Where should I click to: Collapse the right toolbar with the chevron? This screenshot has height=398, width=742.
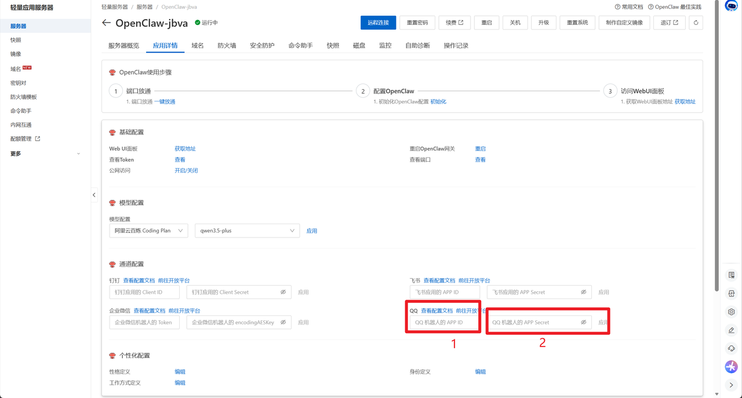point(732,385)
